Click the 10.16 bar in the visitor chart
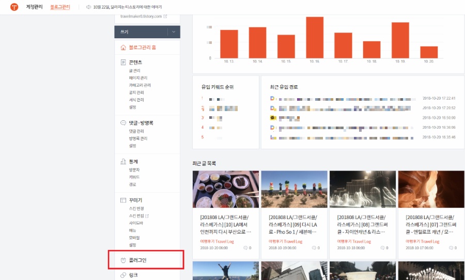465x280 pixels. coord(315,37)
